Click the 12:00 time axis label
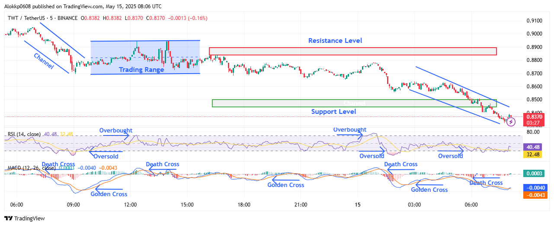This screenshot has height=226, width=554. coord(130,204)
